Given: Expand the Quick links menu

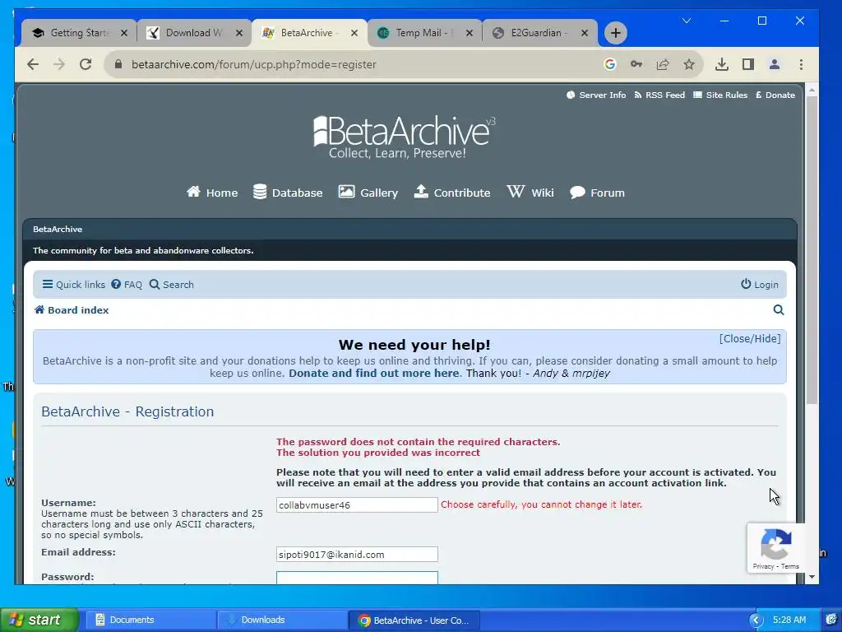Looking at the screenshot, I should tap(74, 285).
